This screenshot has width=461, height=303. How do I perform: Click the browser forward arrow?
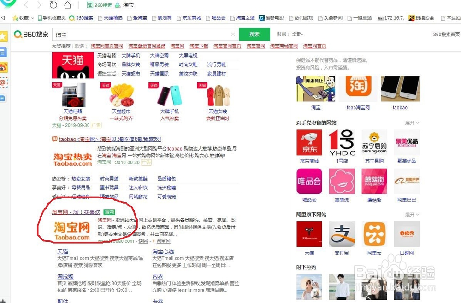point(39,5)
